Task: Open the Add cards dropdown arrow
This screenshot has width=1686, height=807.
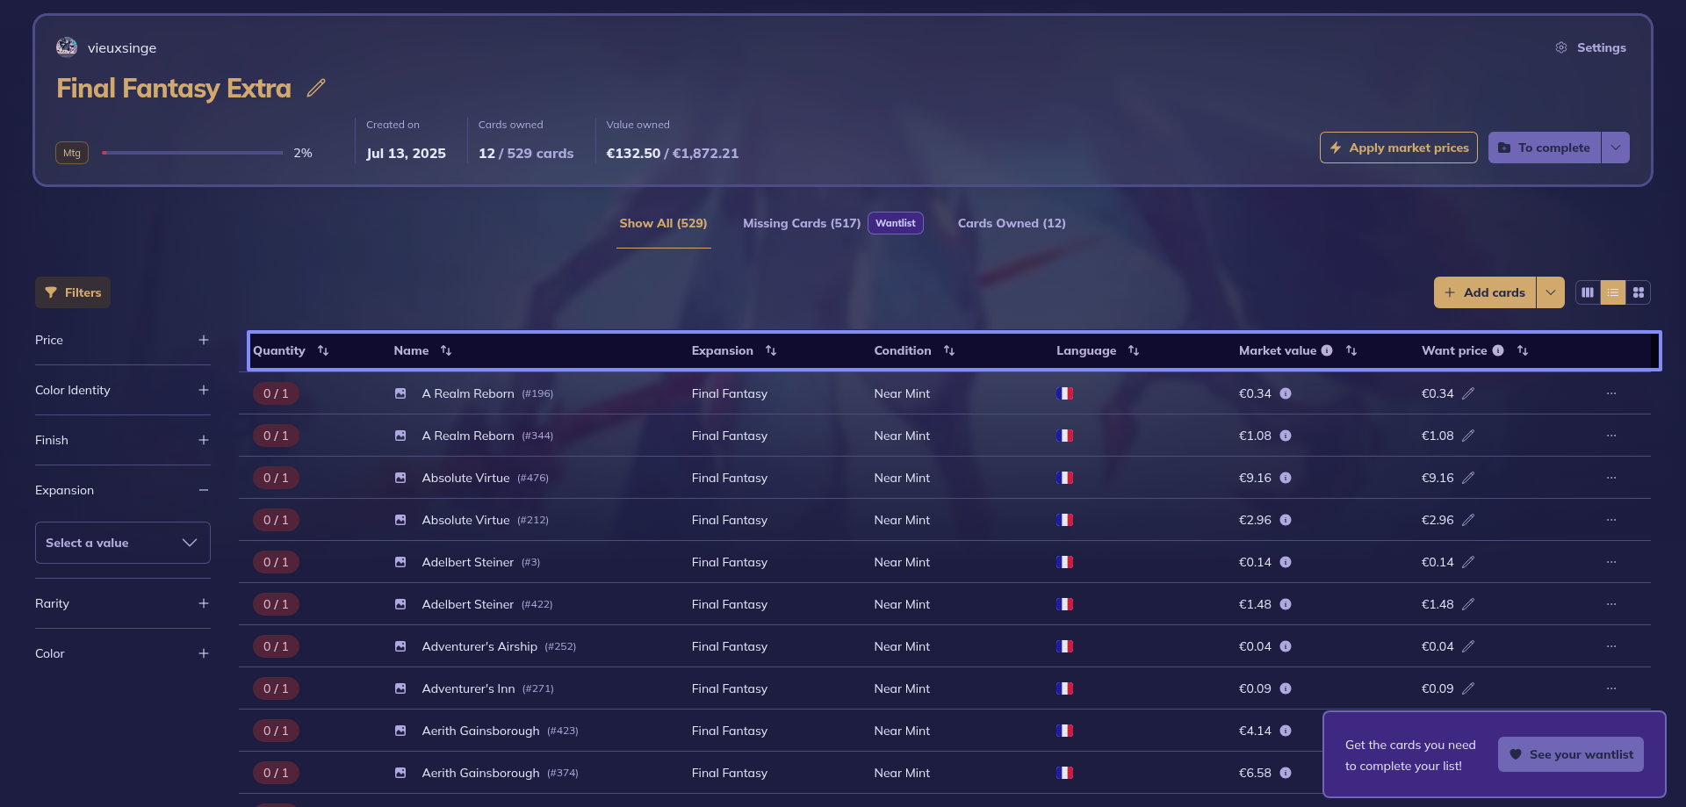Action: coord(1551,292)
